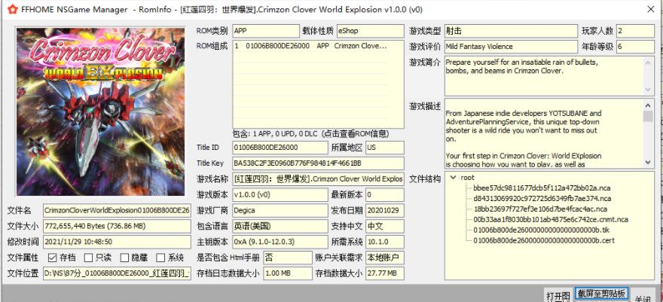Click the 存档数据大小 field 27.77 MB
The width and height of the screenshot is (663, 302).
pyautogui.click(x=385, y=273)
